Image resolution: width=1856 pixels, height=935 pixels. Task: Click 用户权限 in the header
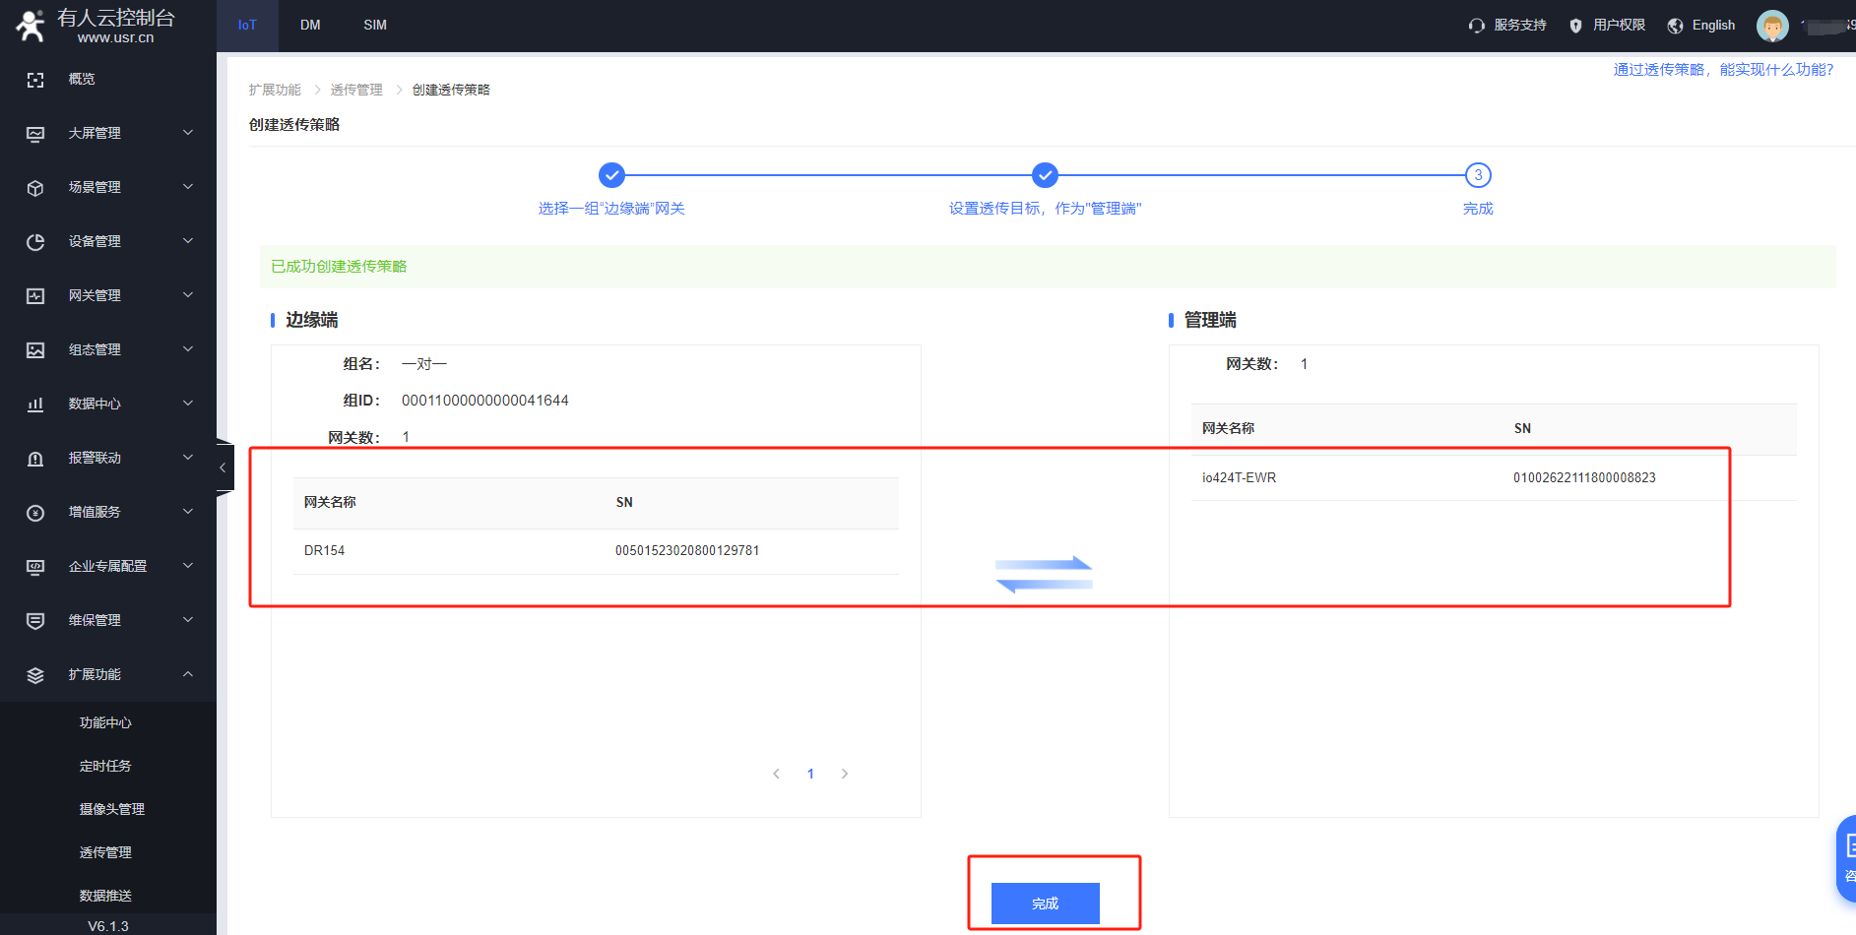1620,26
